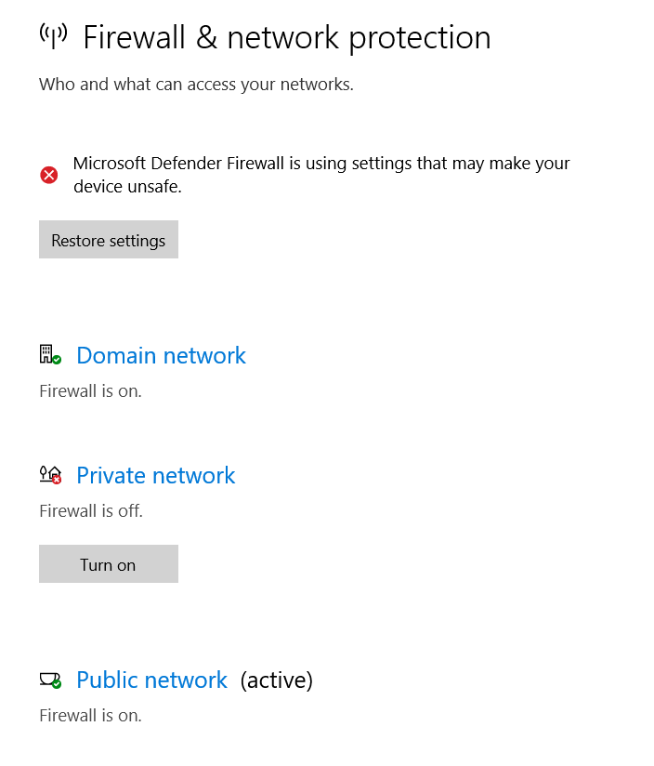
Task: Click the green check badge on Domain icon
Action: [x=57, y=359]
